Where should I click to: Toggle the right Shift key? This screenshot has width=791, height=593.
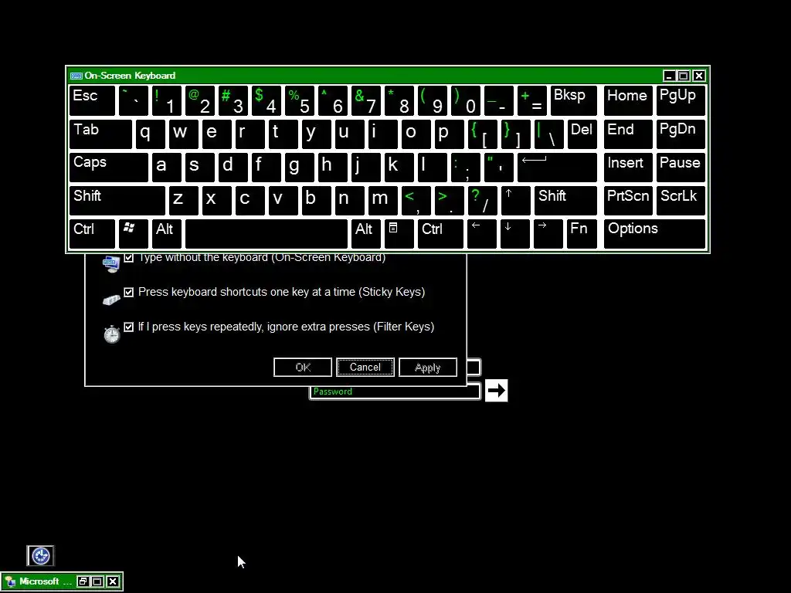(565, 200)
